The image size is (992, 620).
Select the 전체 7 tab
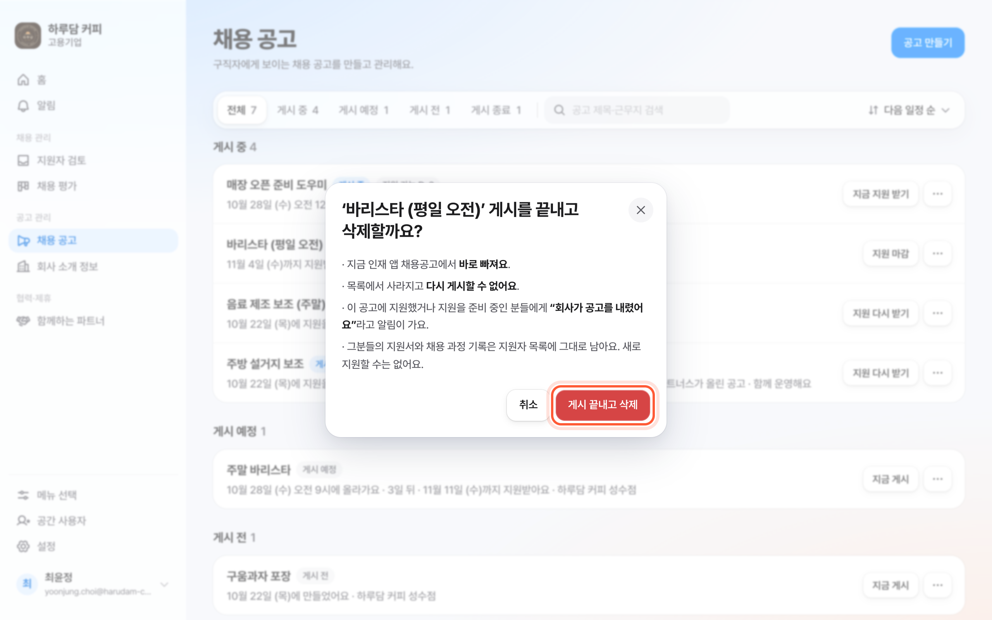[x=242, y=110]
